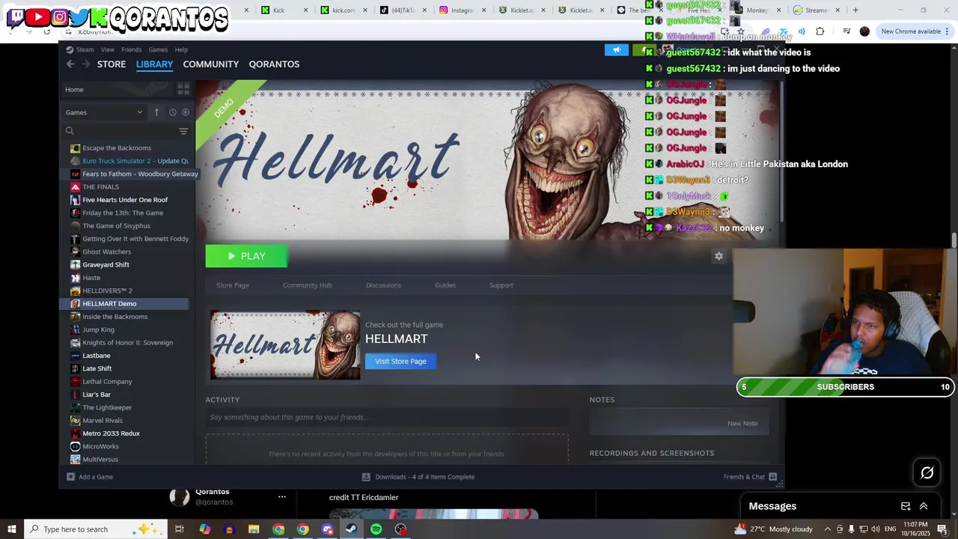Open the Guides link

(x=445, y=285)
